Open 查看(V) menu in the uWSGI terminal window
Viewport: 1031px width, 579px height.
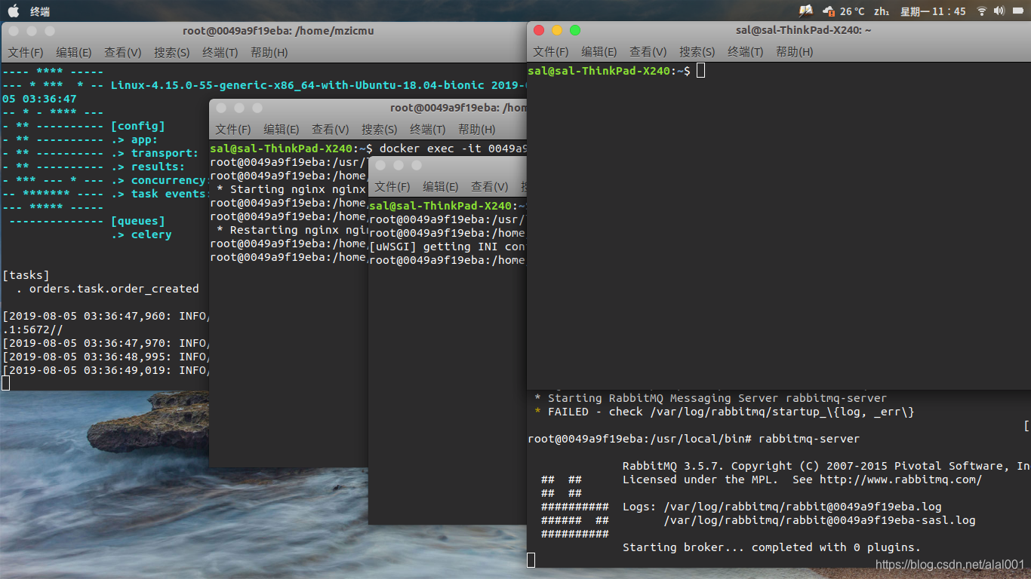tap(490, 186)
